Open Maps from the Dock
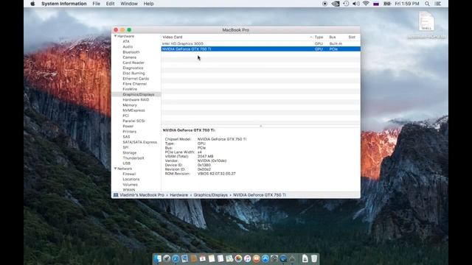 tap(229, 258)
